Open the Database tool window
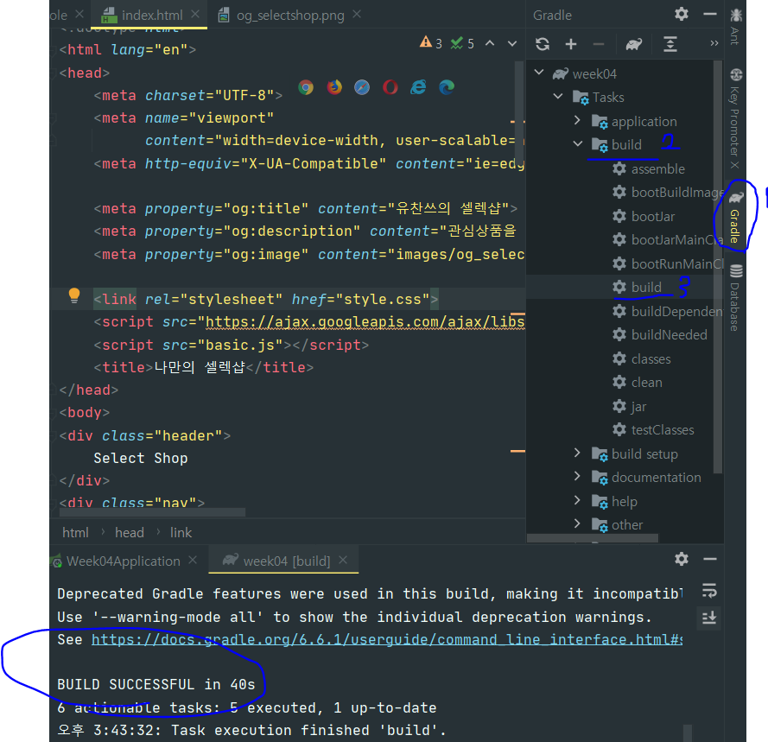Viewport: 768px width, 742px height. point(736,297)
